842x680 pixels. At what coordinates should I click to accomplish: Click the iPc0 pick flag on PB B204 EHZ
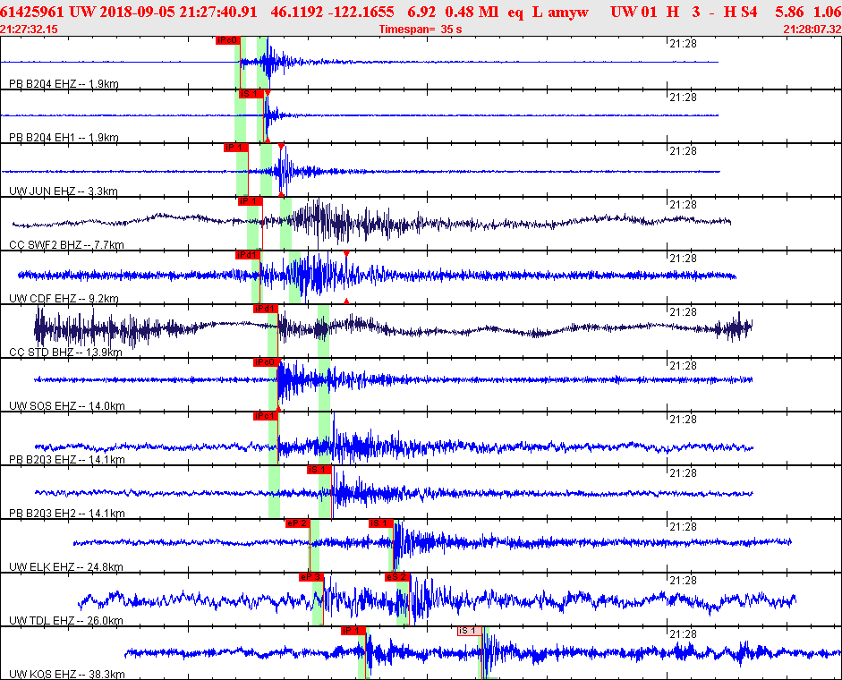point(227,40)
